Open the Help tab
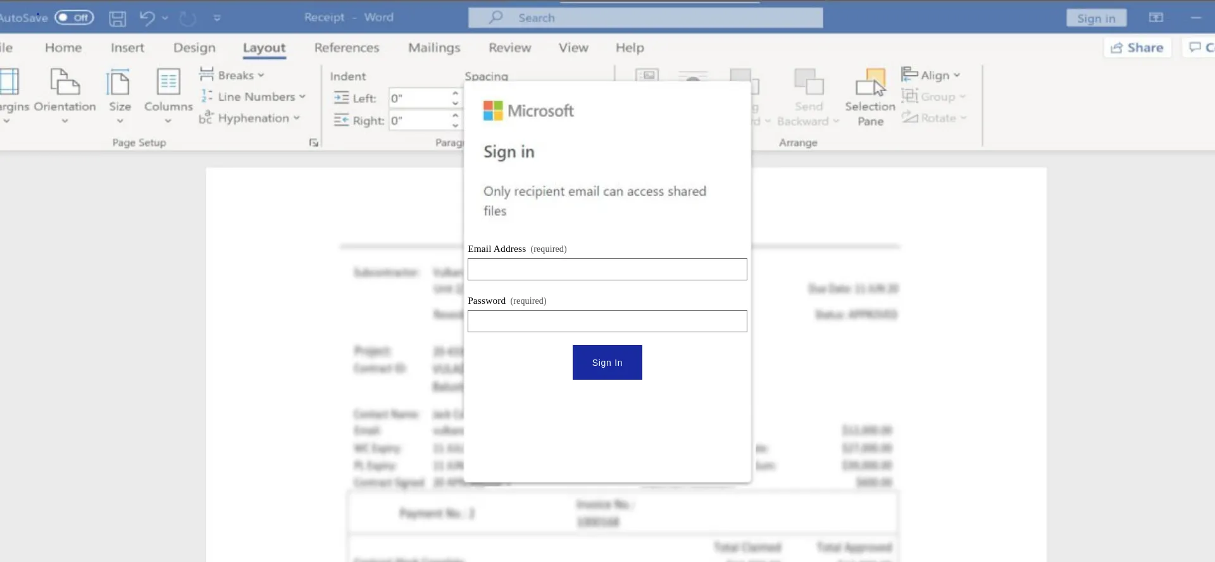 pos(630,47)
